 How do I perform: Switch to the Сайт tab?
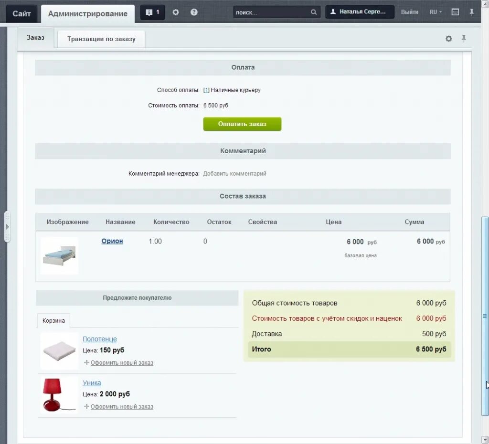click(21, 14)
